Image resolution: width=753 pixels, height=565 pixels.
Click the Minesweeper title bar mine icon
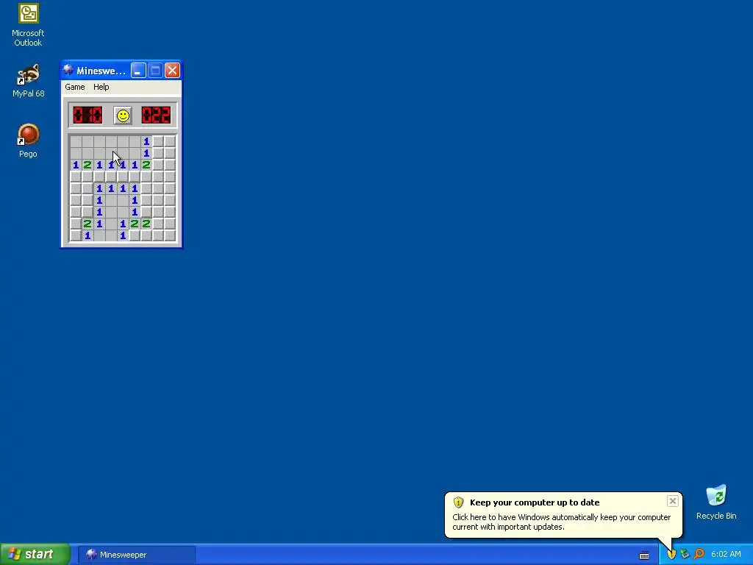point(68,71)
